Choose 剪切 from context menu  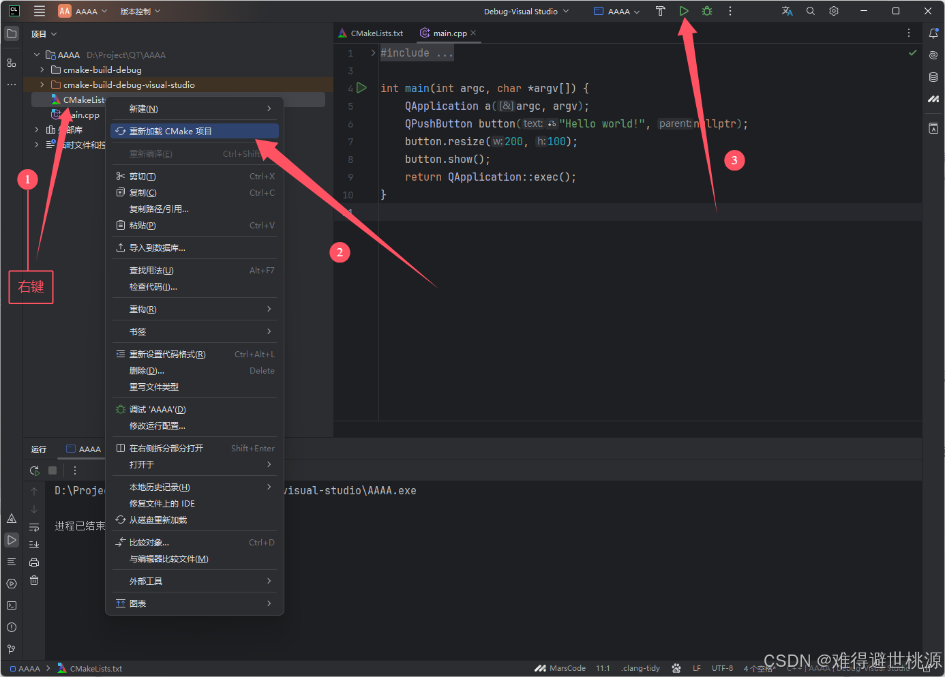point(194,177)
